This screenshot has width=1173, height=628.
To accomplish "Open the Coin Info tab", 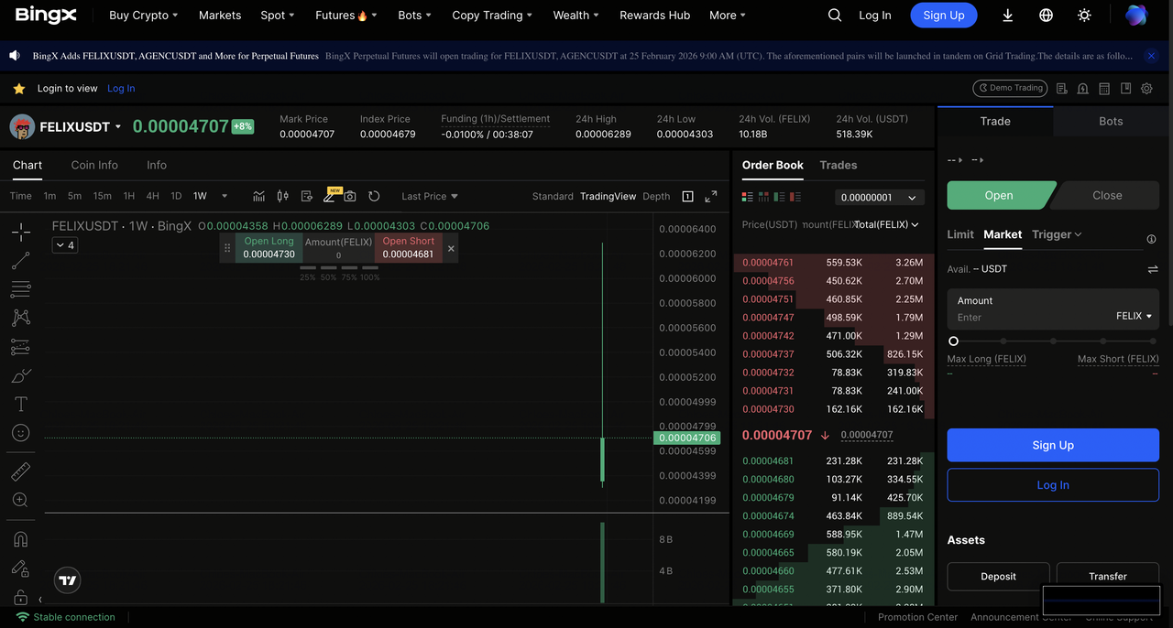I will click(x=94, y=165).
